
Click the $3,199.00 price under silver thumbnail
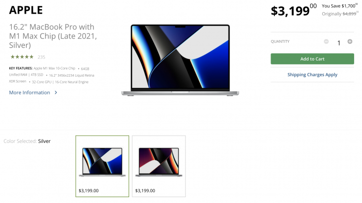click(x=89, y=191)
